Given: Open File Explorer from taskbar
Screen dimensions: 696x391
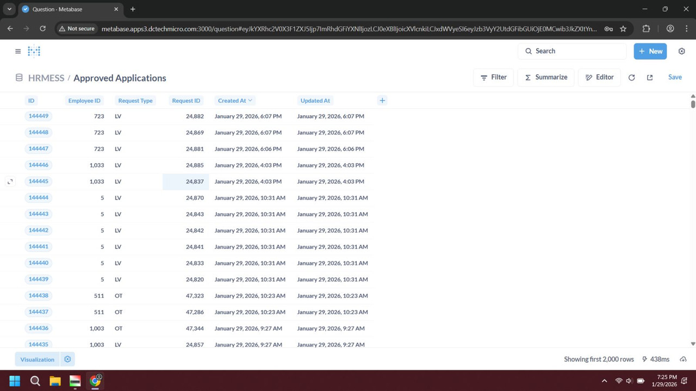Looking at the screenshot, I should click(55, 381).
